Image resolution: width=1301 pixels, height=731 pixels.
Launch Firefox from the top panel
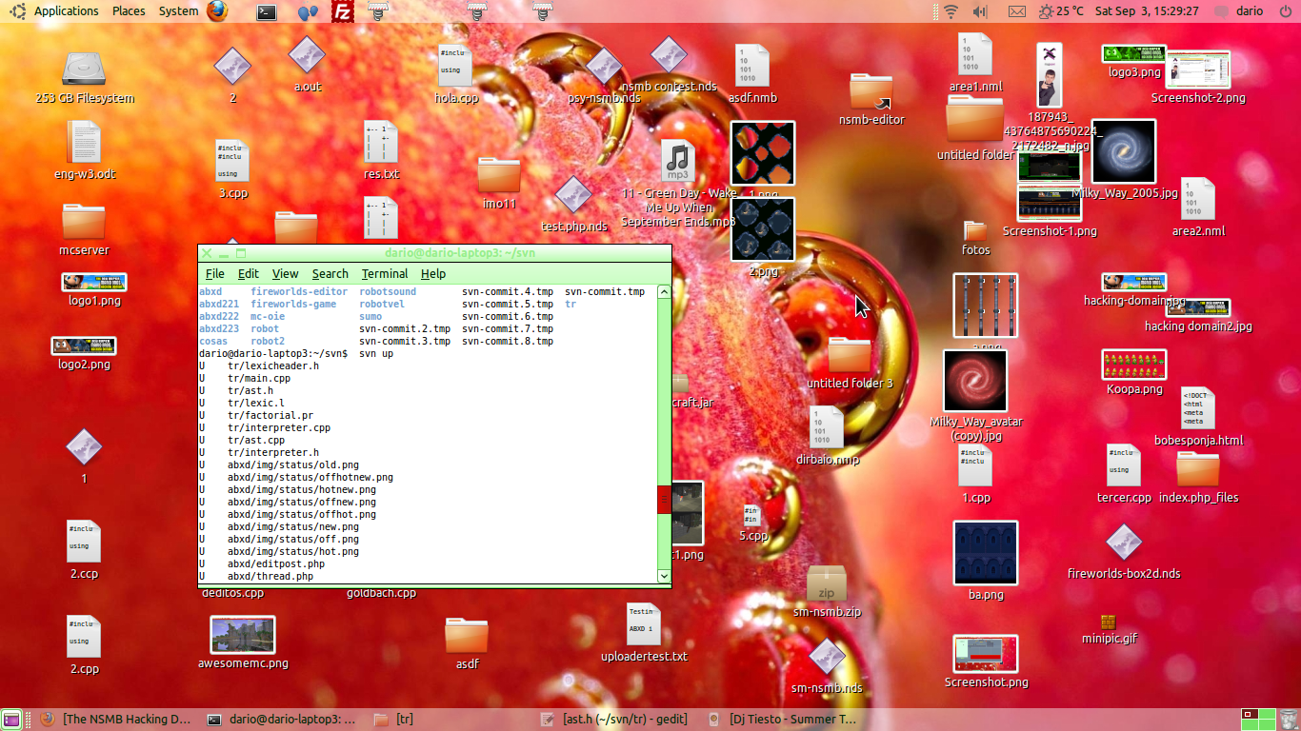point(217,11)
